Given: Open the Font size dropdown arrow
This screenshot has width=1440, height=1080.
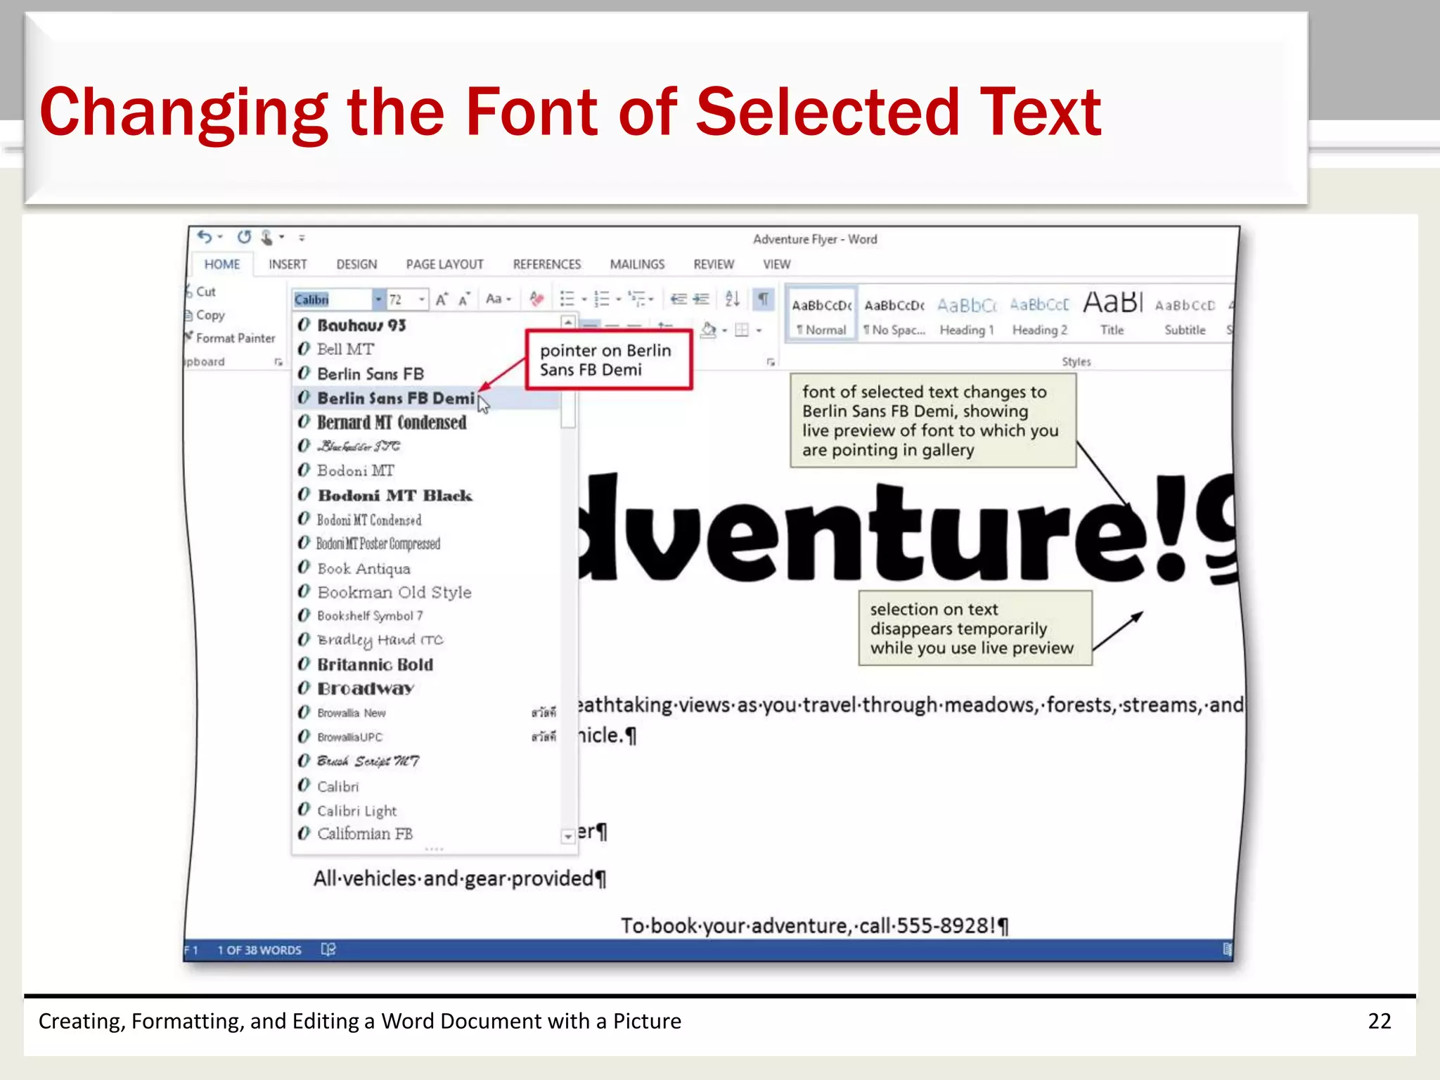Looking at the screenshot, I should click(x=421, y=300).
